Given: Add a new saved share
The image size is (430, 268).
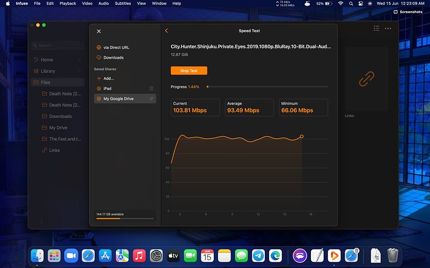Looking at the screenshot, I should pos(105,78).
